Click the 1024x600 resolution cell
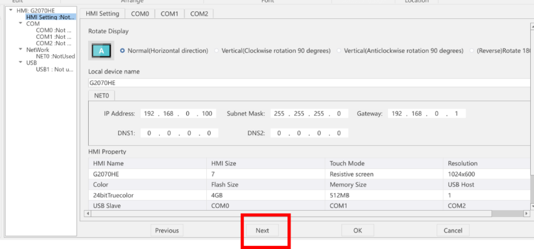Viewport: 534px width, 249px height. click(487, 174)
